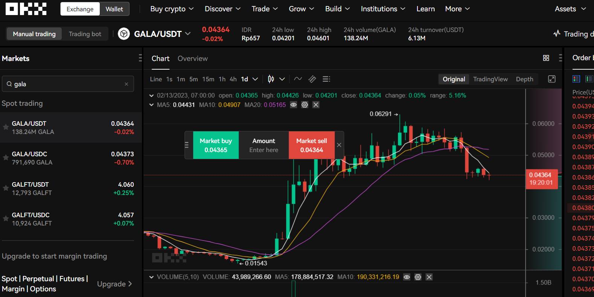
Task: Open the chart panel options handle
Action: pos(560,58)
